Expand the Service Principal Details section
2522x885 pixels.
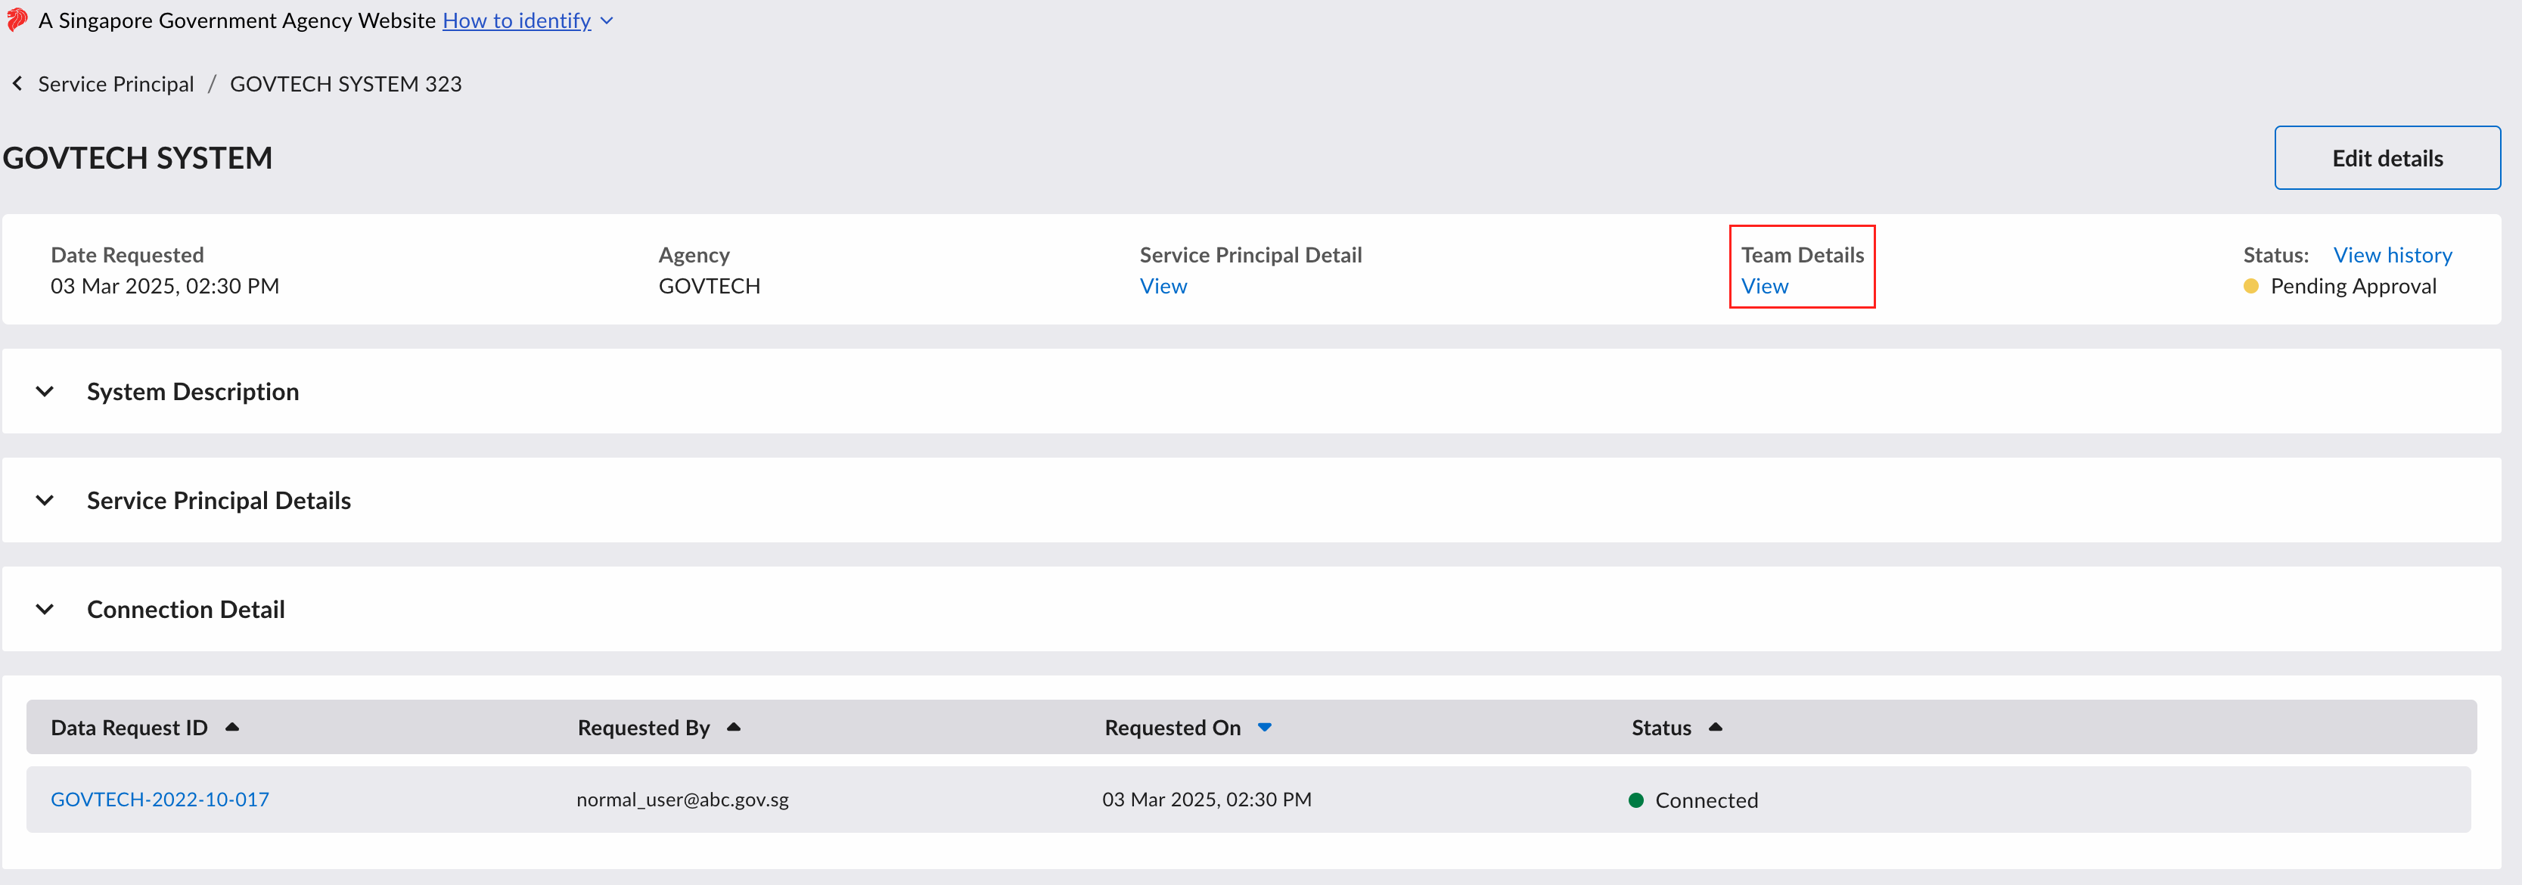tap(45, 500)
